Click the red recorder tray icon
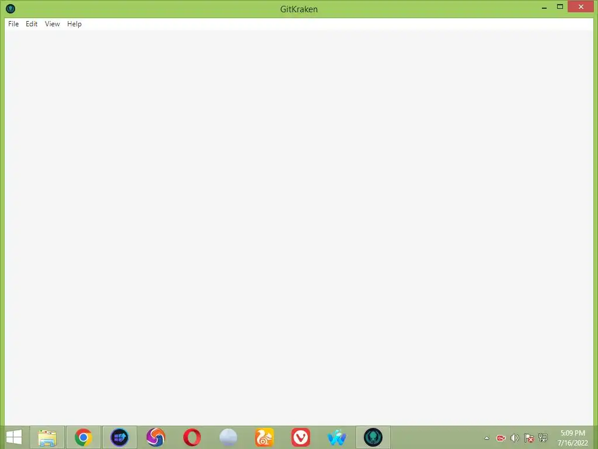 (x=500, y=438)
